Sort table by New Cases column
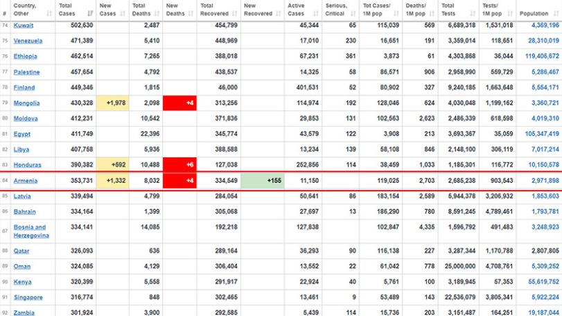Viewport: 562px width, 316px height. (x=112, y=10)
